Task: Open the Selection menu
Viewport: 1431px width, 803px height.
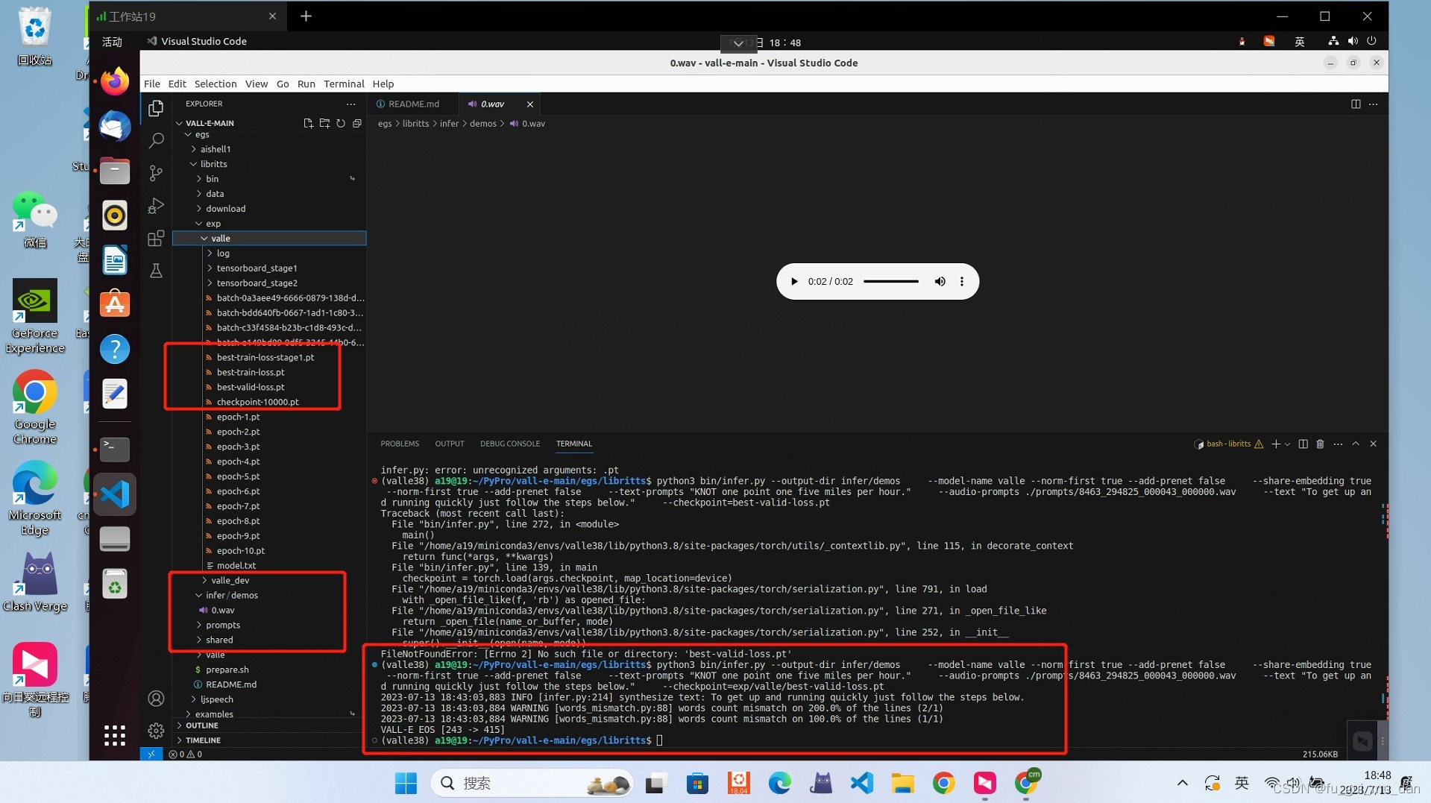Action: 216,84
